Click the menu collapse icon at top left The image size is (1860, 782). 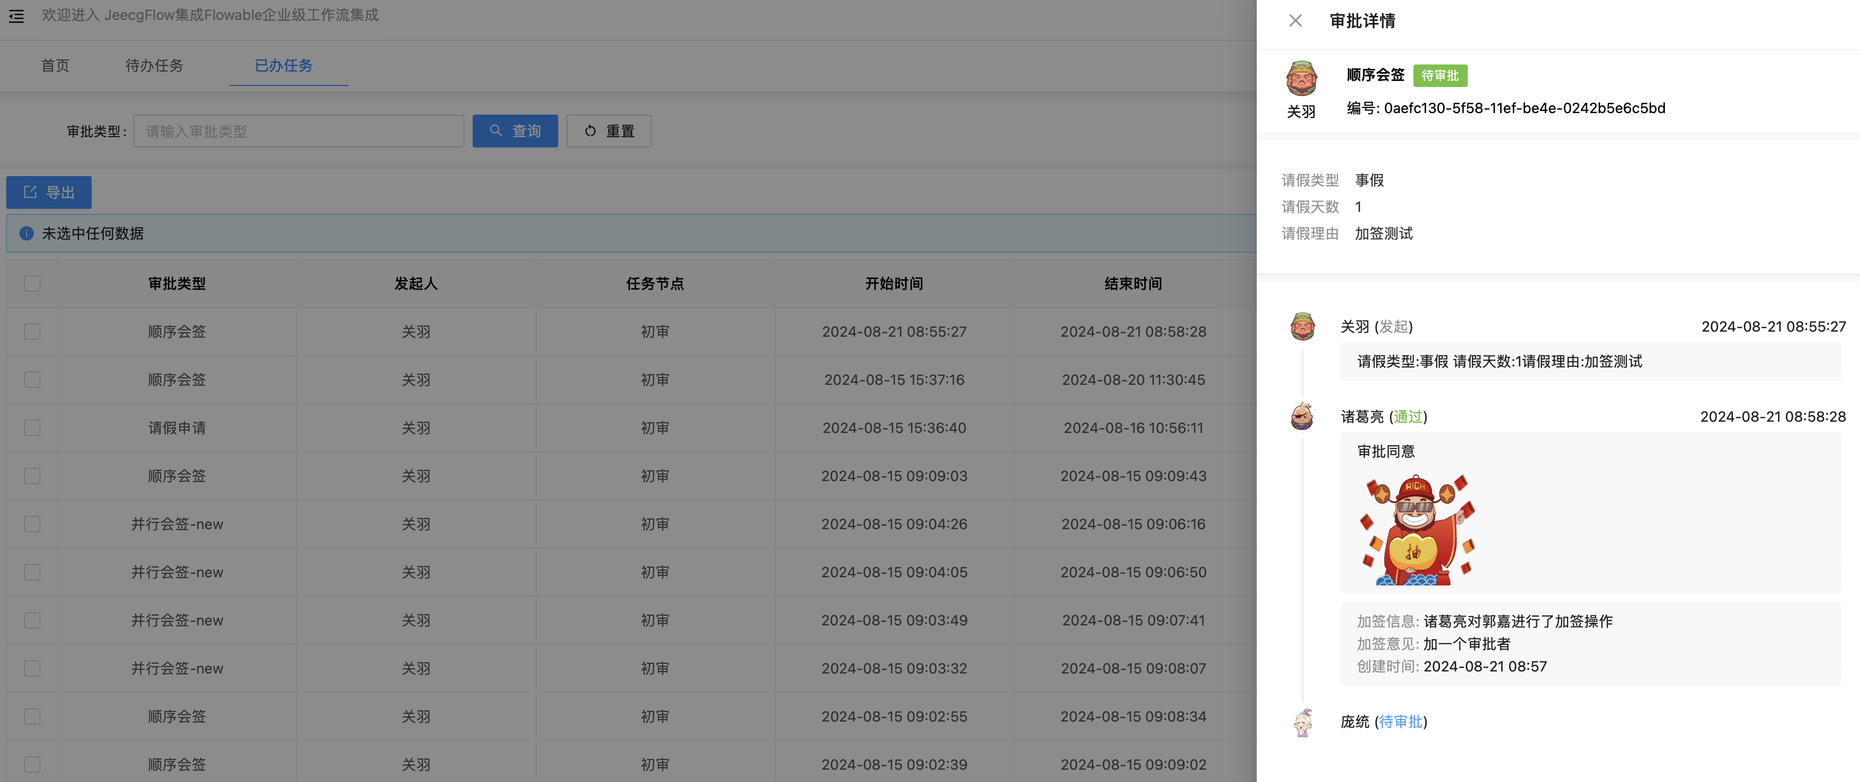point(16,16)
